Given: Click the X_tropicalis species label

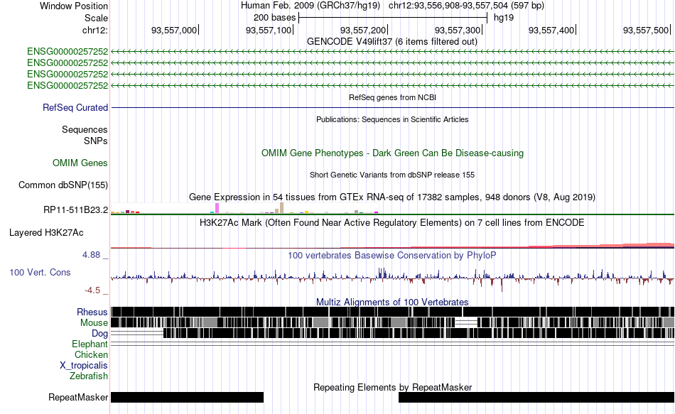Looking at the screenshot, I should point(84,366).
